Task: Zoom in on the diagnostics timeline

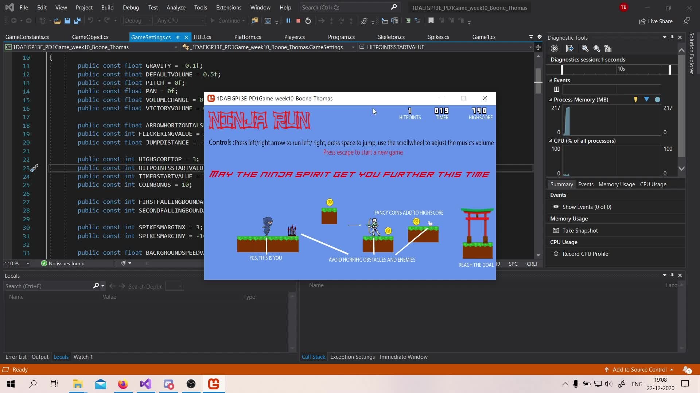Action: (x=585, y=48)
